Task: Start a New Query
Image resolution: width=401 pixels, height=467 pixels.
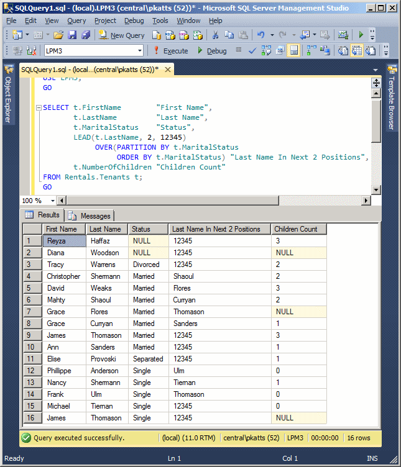Action: click(x=122, y=35)
